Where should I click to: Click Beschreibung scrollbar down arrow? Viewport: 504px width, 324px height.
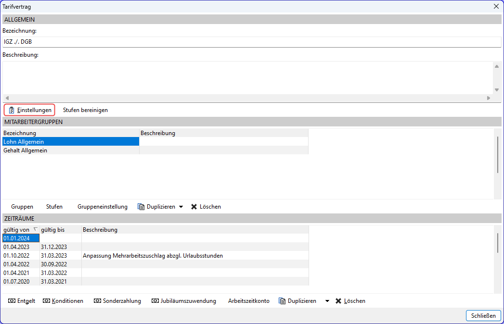point(497,90)
